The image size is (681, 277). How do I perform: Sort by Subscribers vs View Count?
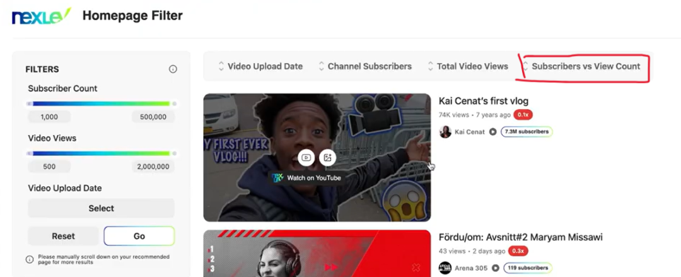coord(585,66)
